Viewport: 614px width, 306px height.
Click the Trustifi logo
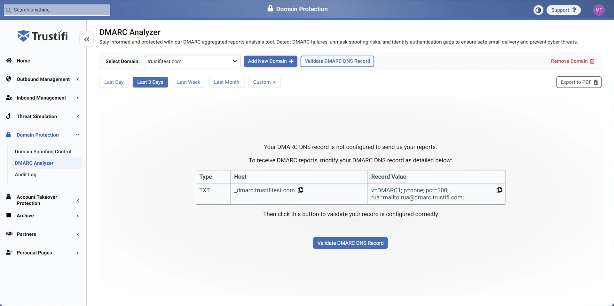tap(43, 36)
